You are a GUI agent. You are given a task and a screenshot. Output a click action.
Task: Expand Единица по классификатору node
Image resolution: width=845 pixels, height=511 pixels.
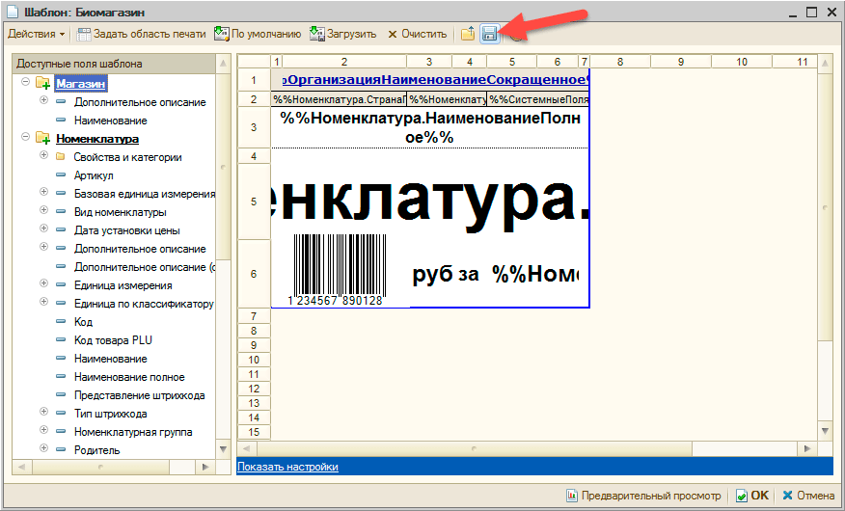pos(43,302)
